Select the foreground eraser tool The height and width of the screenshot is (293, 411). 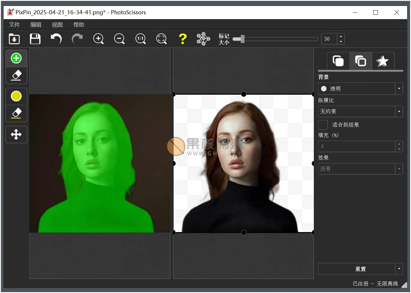click(x=16, y=75)
